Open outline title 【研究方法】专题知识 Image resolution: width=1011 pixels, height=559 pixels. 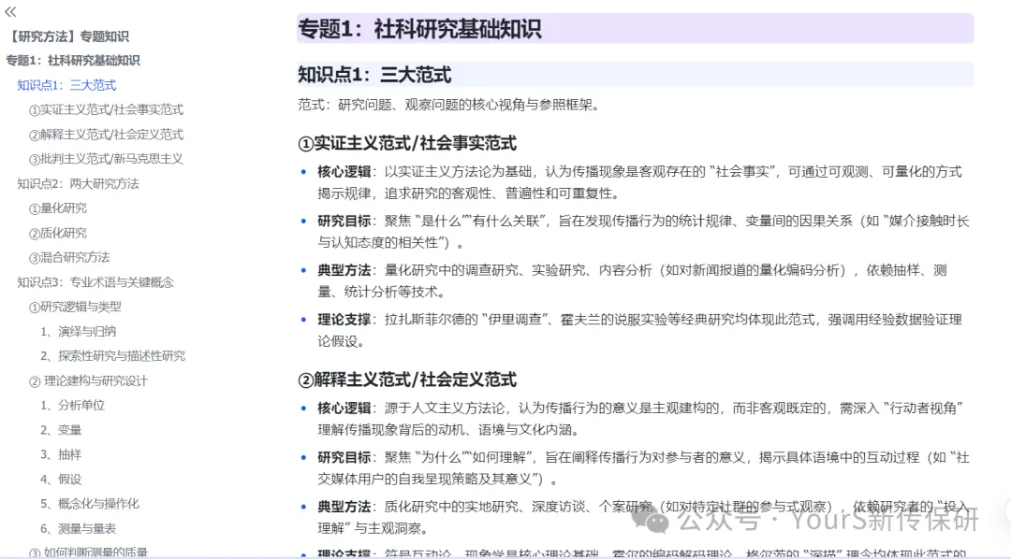[67, 36]
